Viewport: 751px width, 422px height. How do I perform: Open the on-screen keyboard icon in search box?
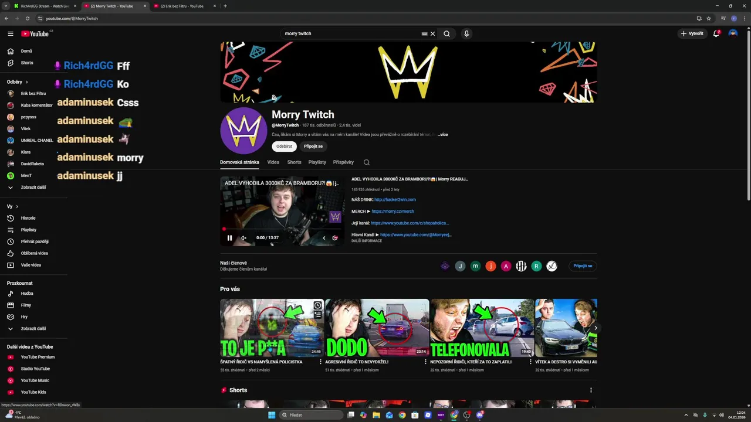point(424,34)
